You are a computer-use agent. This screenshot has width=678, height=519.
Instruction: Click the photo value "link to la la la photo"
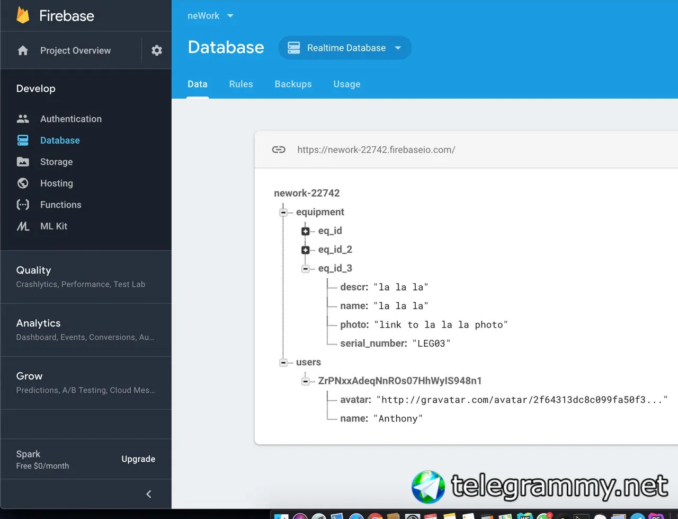tap(441, 324)
